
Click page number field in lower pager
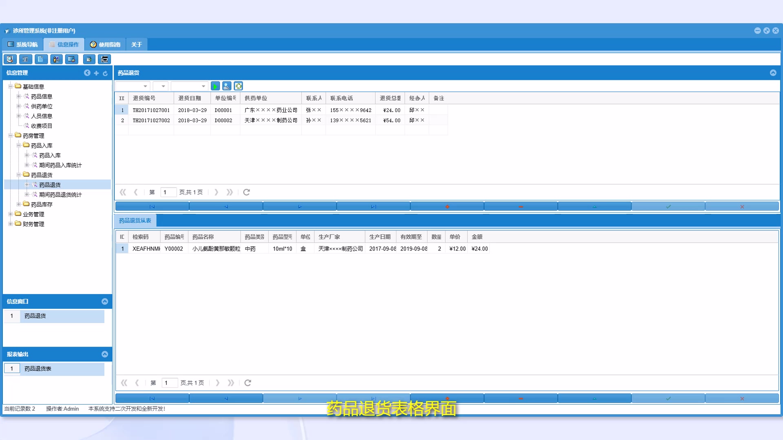[170, 383]
